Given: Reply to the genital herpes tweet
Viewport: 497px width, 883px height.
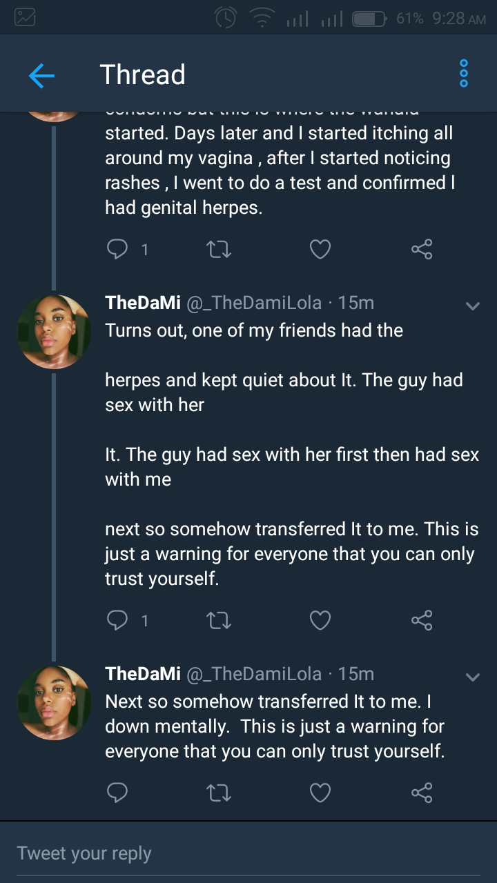Looking at the screenshot, I should coord(117,250).
